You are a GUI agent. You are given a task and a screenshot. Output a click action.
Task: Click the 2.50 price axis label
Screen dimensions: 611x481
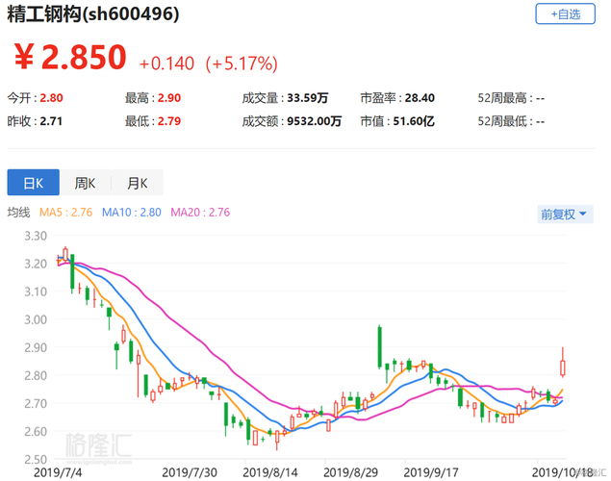36,459
